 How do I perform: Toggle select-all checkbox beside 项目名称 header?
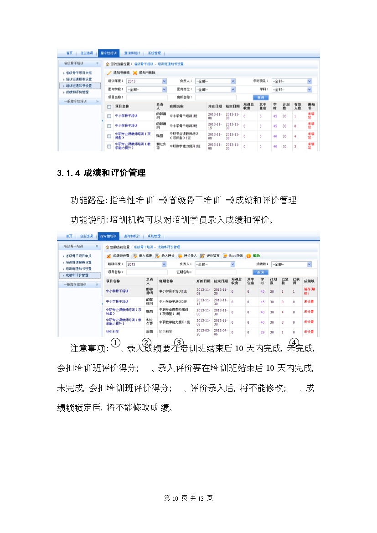pos(109,107)
